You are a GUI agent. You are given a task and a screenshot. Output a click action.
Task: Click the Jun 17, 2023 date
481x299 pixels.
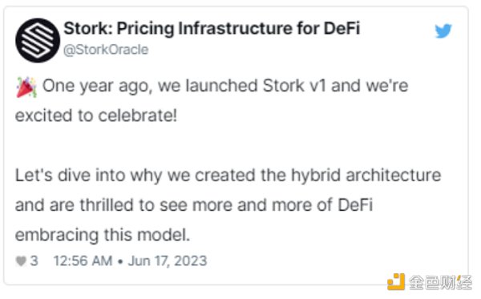[x=168, y=261]
